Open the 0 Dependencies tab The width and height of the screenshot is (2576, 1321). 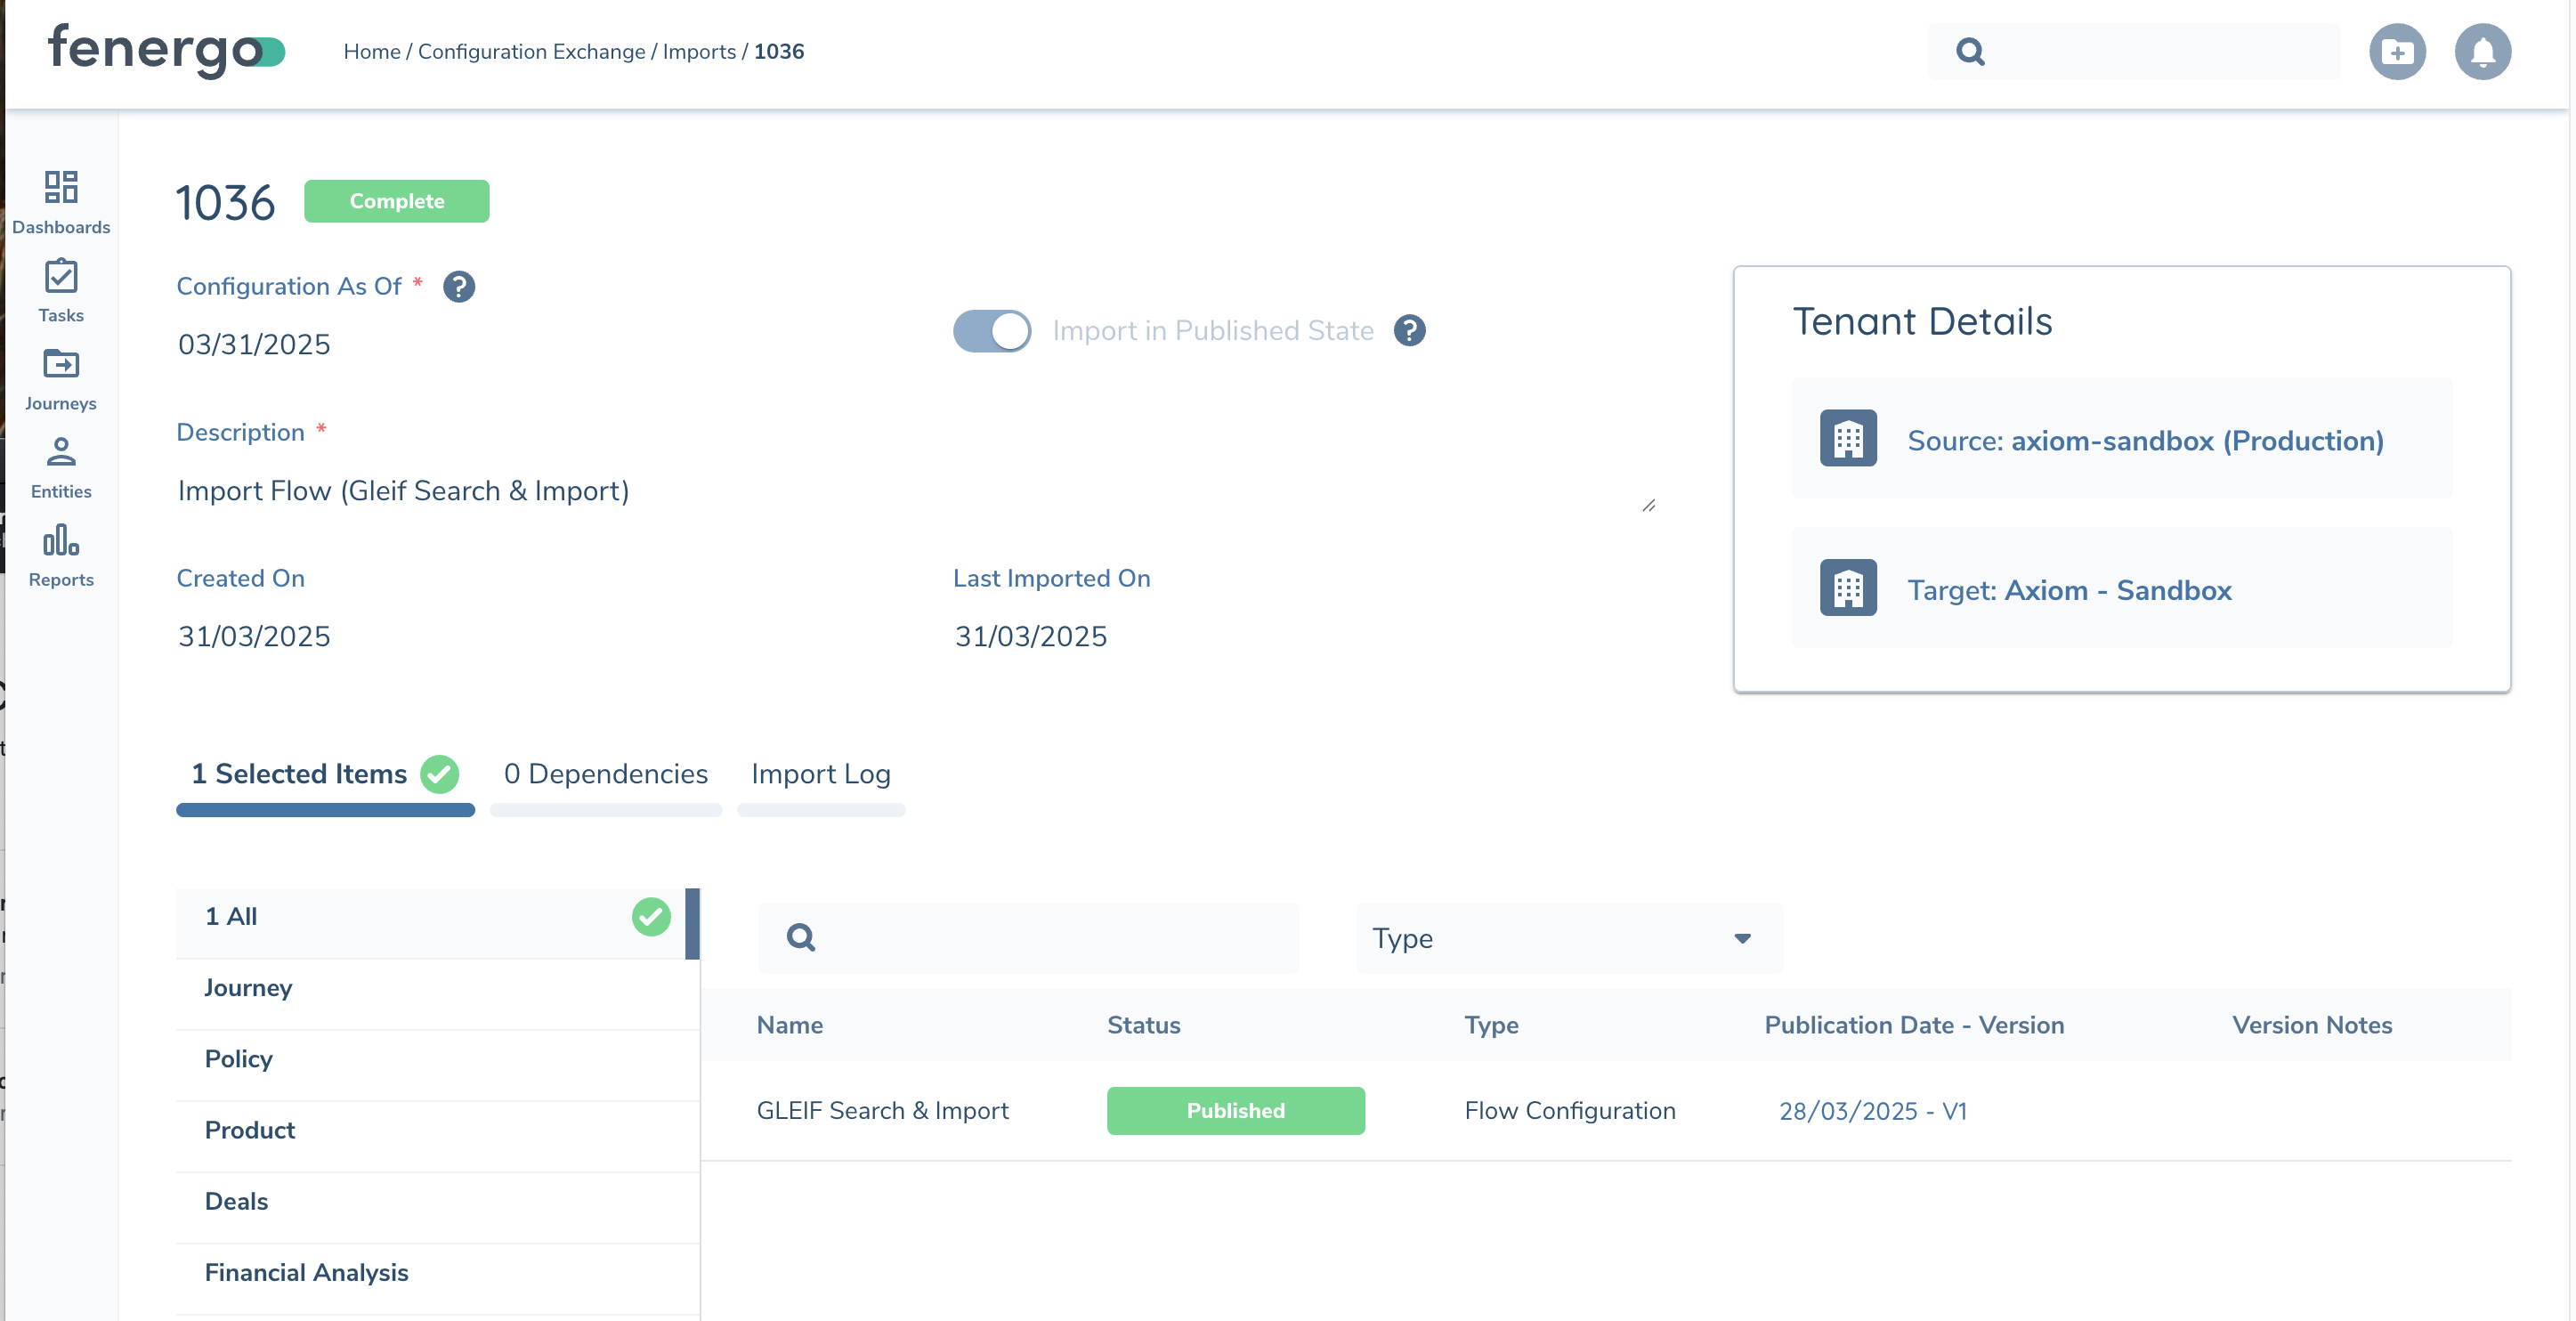pos(605,773)
